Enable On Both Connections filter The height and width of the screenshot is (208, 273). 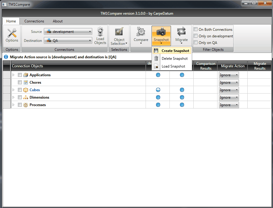[x=196, y=29]
